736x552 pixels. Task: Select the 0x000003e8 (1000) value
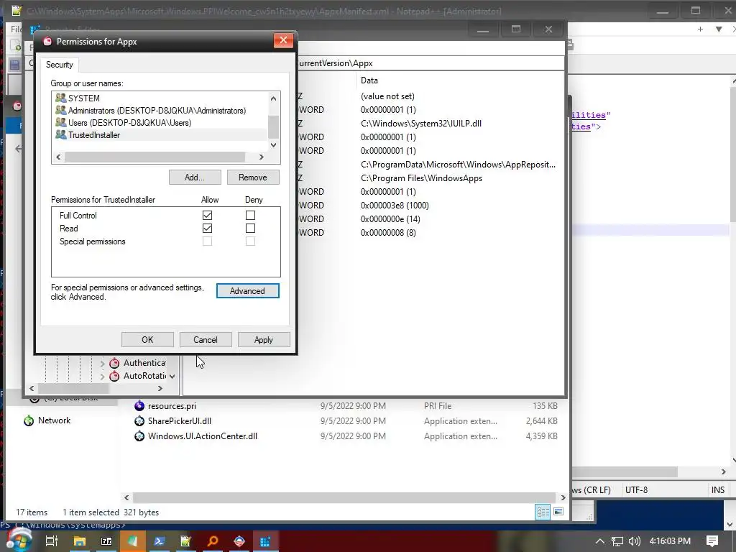click(x=395, y=205)
